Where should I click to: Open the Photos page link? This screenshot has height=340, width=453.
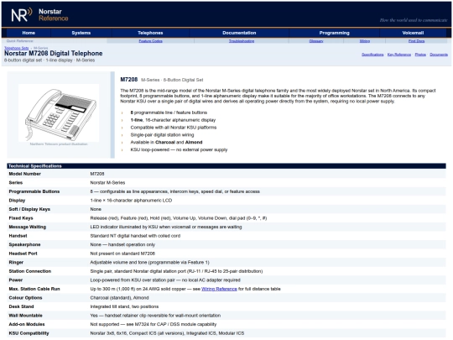point(420,55)
